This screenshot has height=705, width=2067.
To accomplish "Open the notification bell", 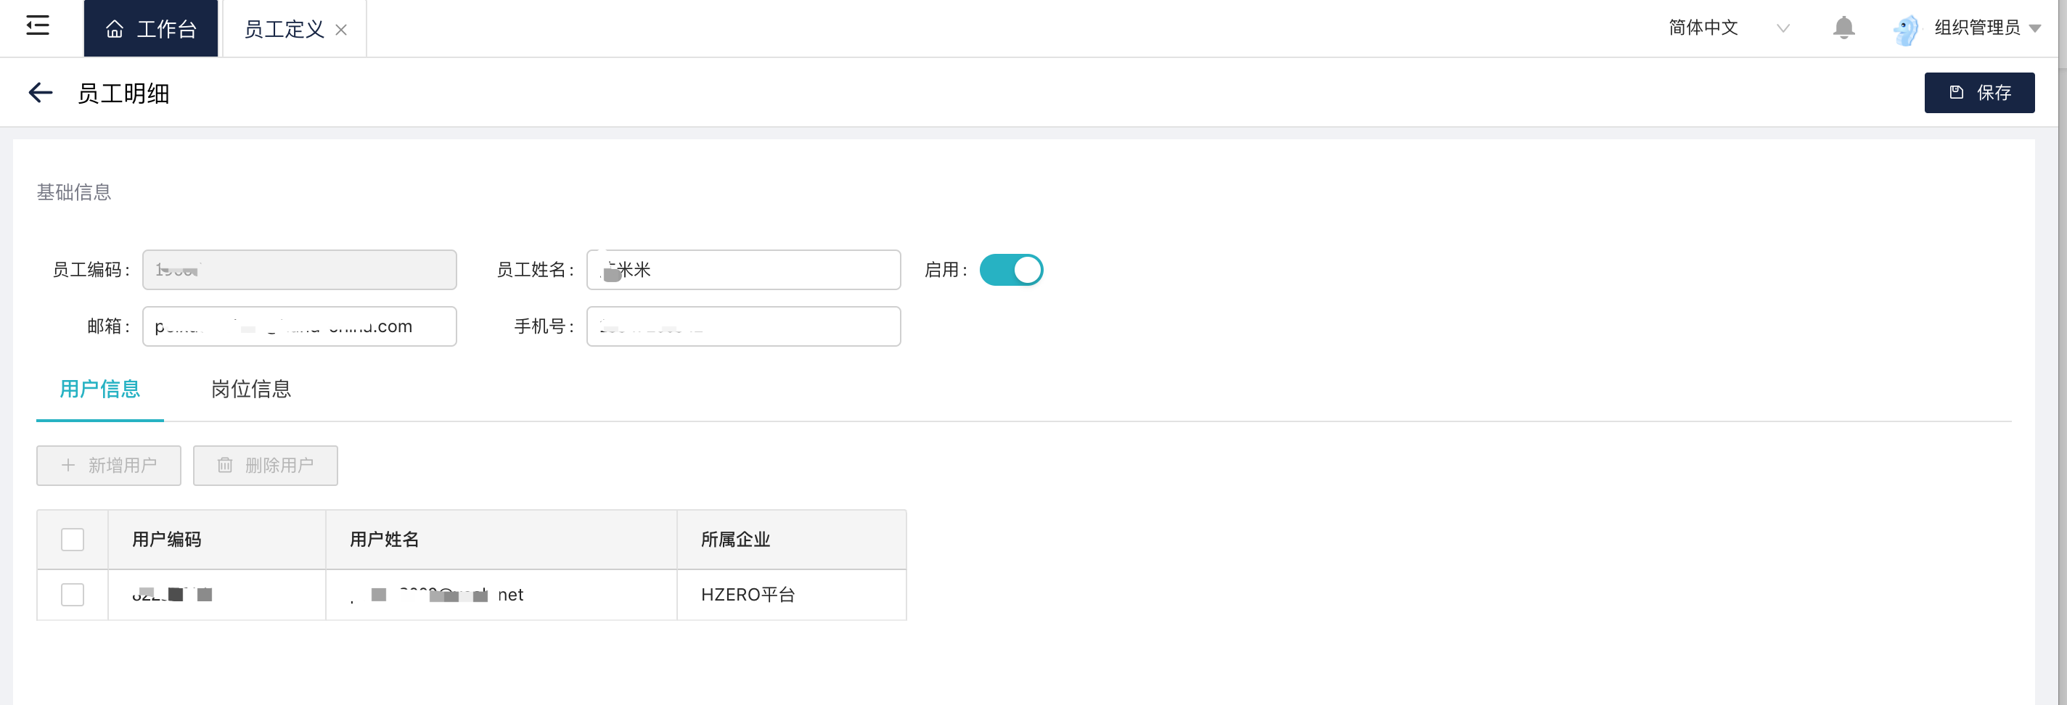I will (1844, 28).
